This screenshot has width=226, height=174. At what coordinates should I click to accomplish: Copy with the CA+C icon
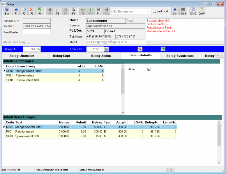[x=193, y=11]
